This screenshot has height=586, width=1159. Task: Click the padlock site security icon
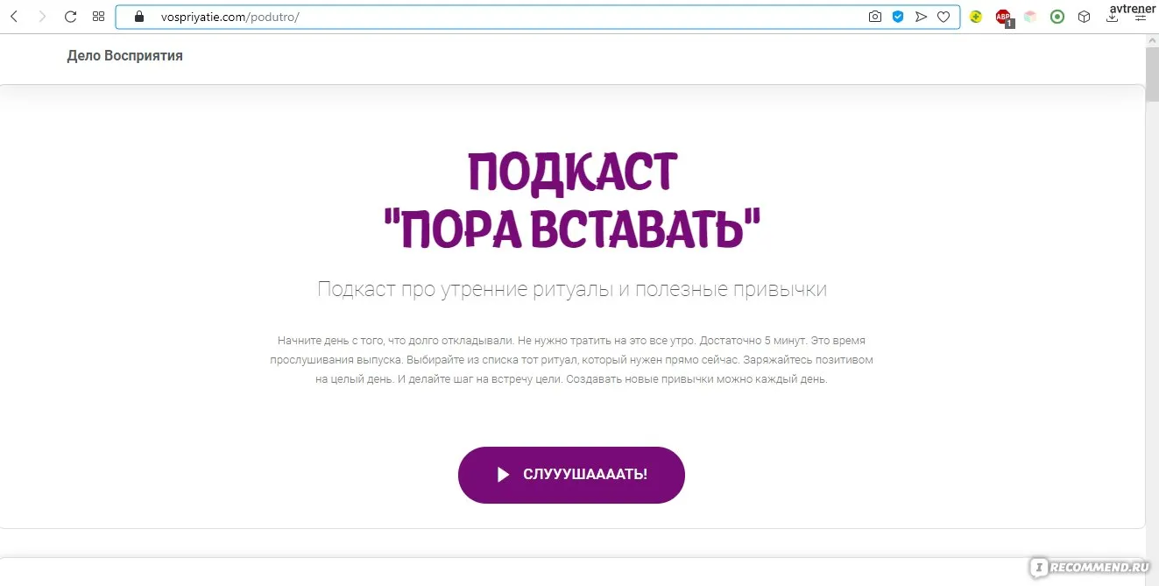[138, 17]
